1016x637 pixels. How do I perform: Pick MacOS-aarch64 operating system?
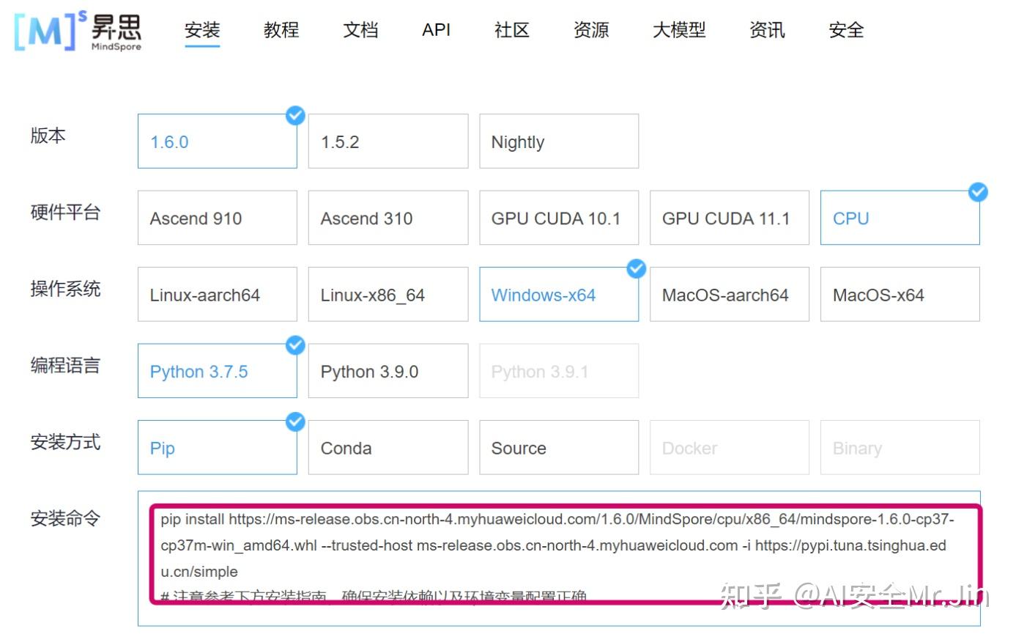click(x=730, y=294)
